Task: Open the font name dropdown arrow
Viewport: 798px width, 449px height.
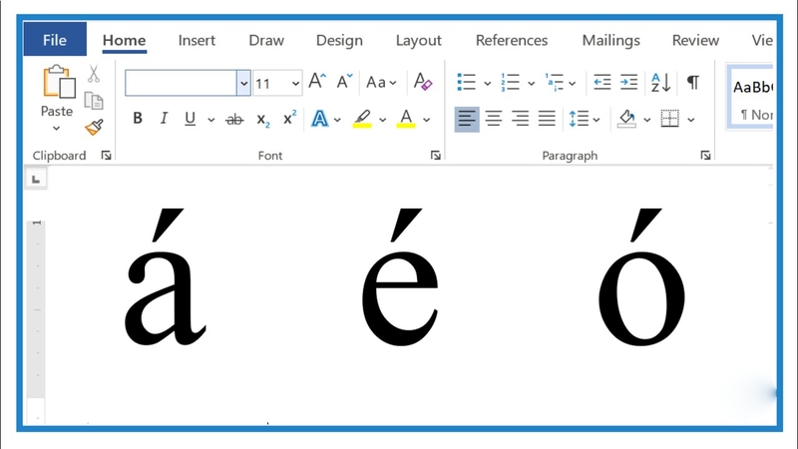Action: click(x=243, y=83)
